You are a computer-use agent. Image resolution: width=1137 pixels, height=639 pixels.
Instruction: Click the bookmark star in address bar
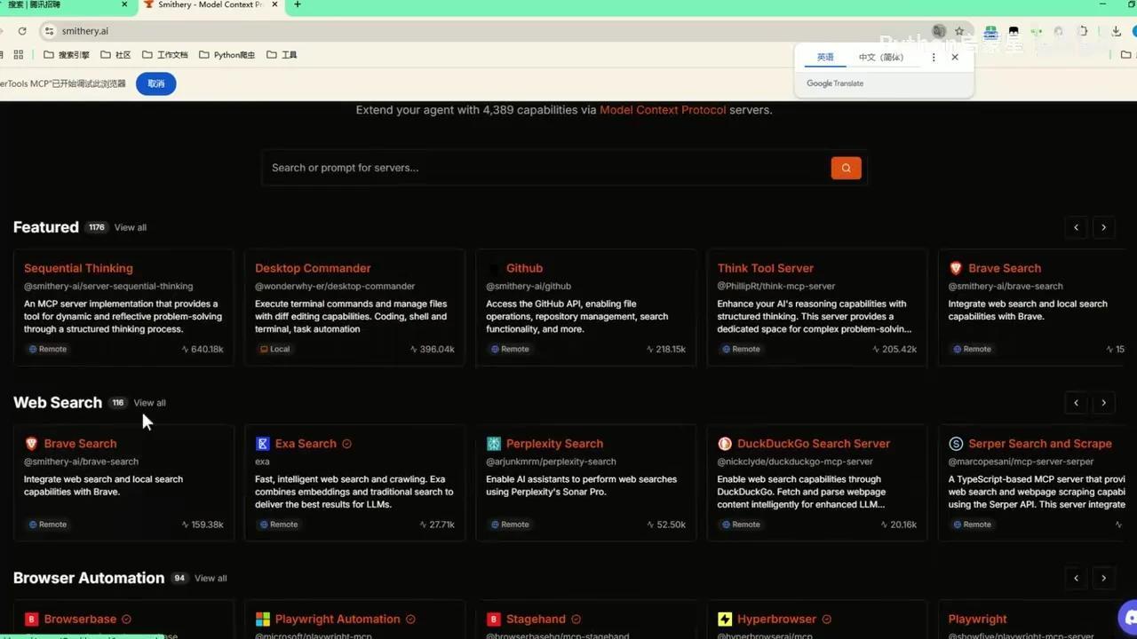tap(960, 30)
